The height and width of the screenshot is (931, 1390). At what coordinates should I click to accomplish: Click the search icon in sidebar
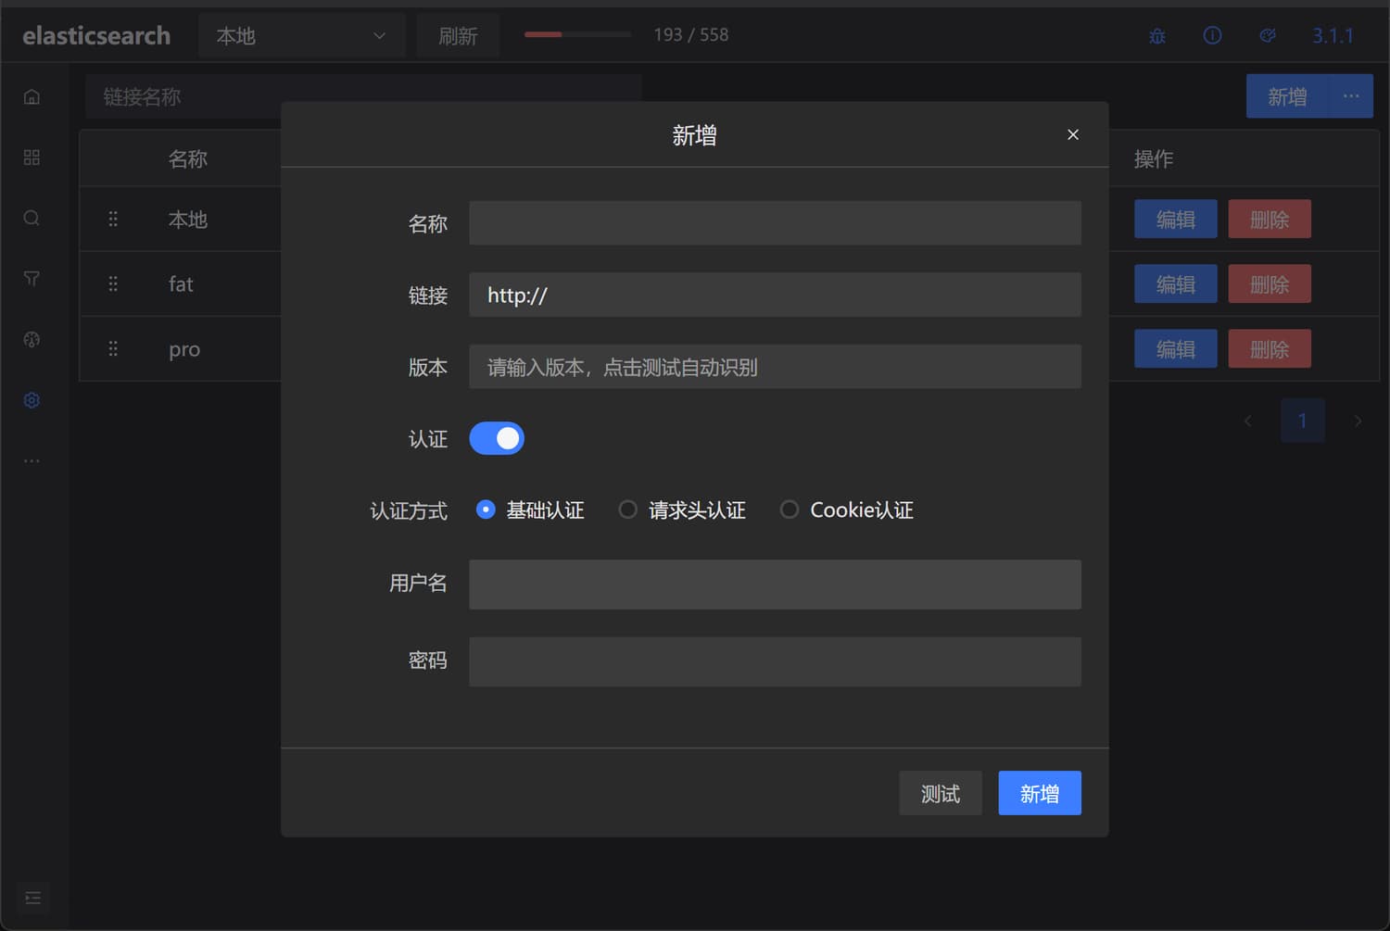point(32,218)
